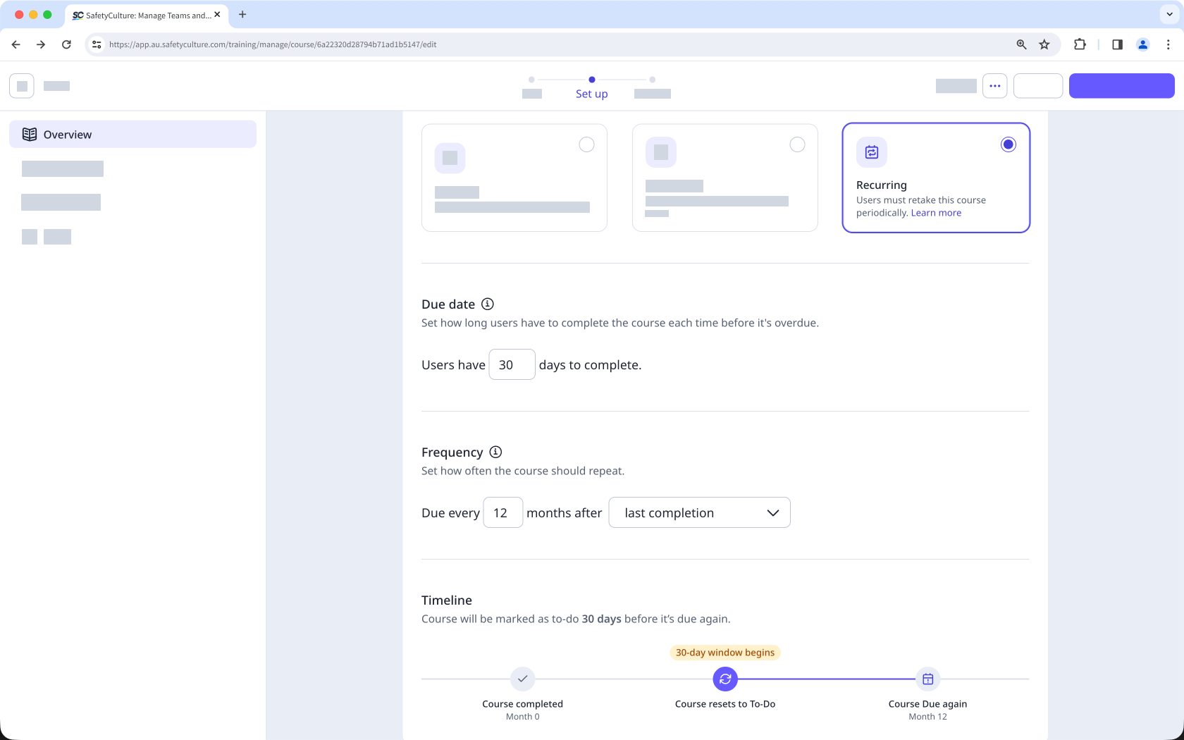Click the 30-day window begins badge

[x=725, y=653]
